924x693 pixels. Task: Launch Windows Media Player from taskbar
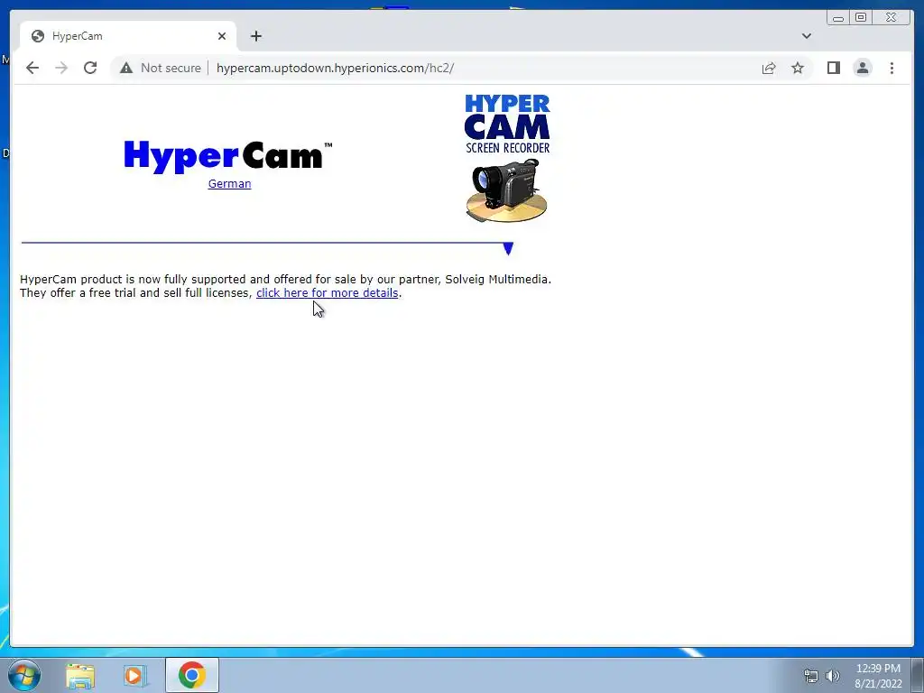[x=134, y=675]
